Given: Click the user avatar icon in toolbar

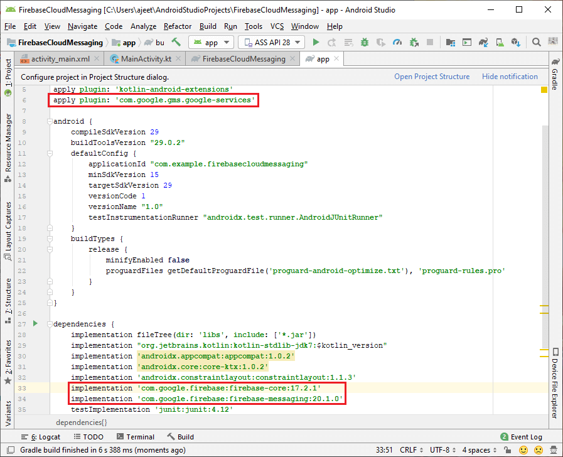Looking at the screenshot, I should pyautogui.click(x=553, y=41).
